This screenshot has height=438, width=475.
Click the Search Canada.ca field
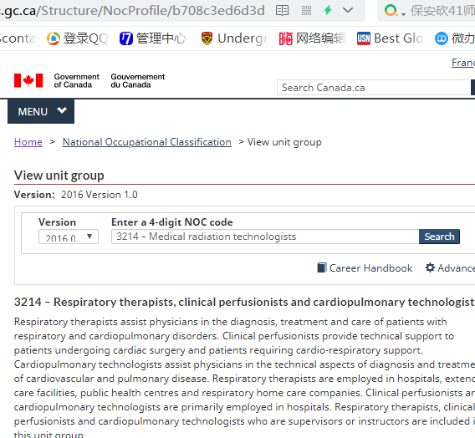(374, 88)
